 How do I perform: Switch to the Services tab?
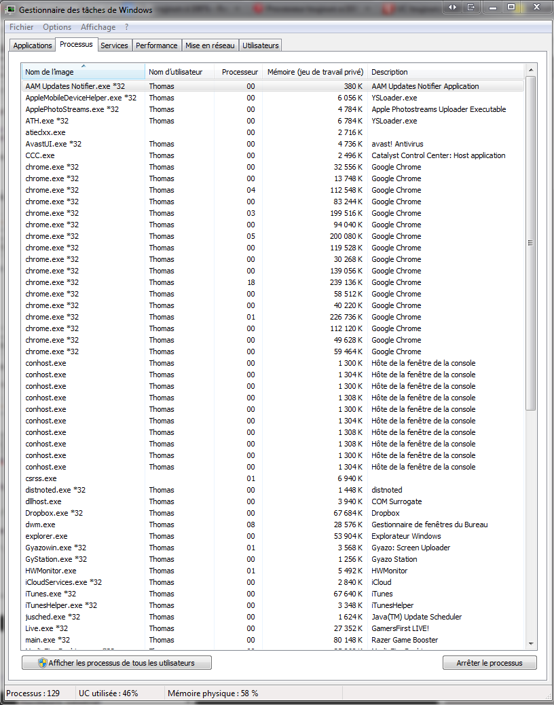coord(114,45)
